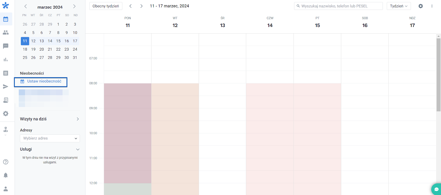The height and width of the screenshot is (195, 441).
Task: Open the Wybierz adres dropdown
Action: coord(50,138)
